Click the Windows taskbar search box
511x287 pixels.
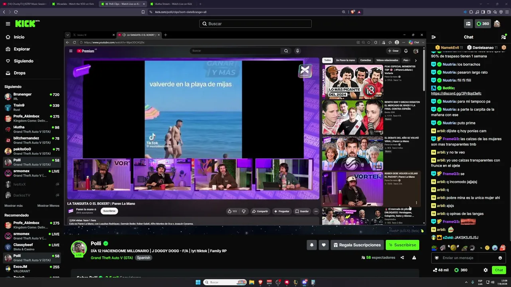224,282
